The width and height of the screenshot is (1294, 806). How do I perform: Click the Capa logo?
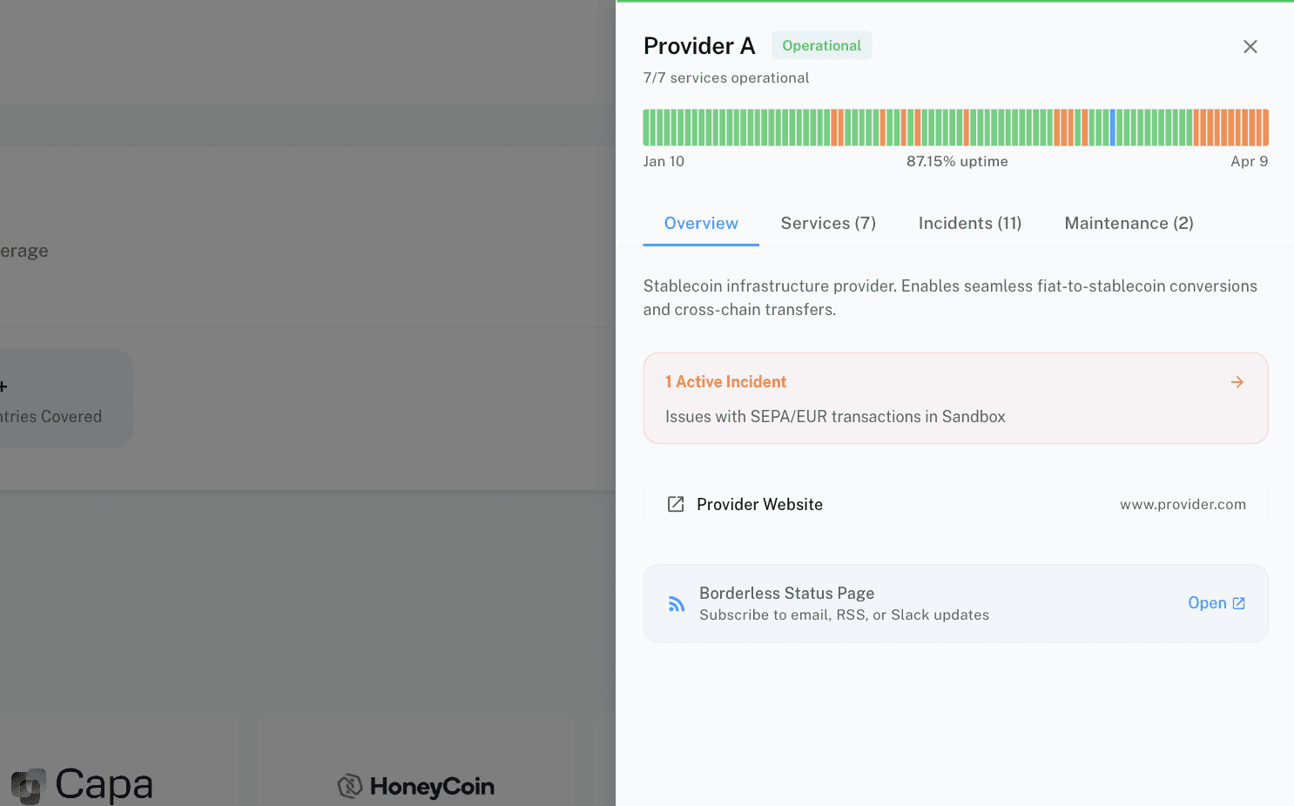[x=83, y=784]
